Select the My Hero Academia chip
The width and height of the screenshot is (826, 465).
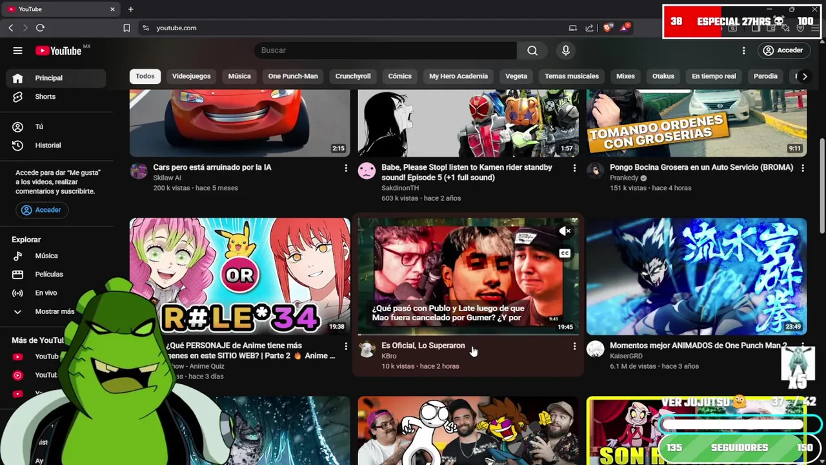click(458, 76)
